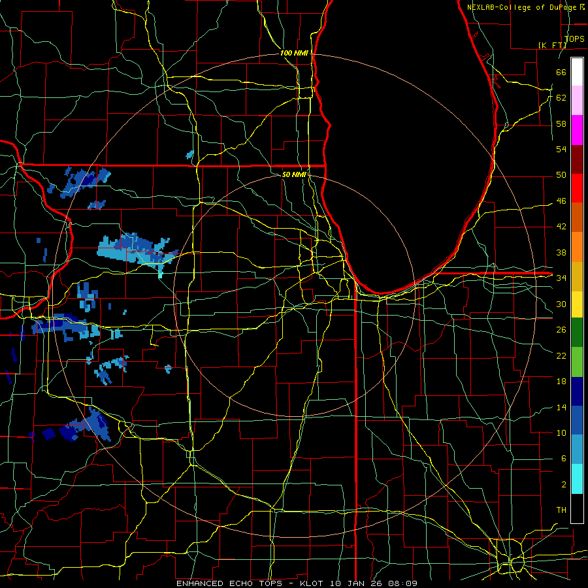Click the legend value 62

[561, 98]
